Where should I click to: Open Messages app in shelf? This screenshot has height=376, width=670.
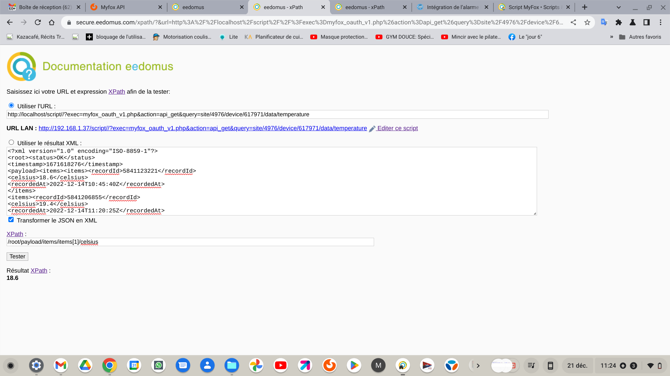(183, 365)
